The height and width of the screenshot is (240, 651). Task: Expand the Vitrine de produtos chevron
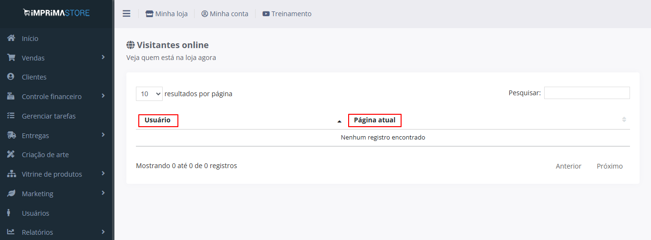pyautogui.click(x=103, y=173)
